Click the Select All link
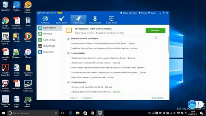Screen dimensions: 206x116 pyautogui.click(x=74, y=98)
